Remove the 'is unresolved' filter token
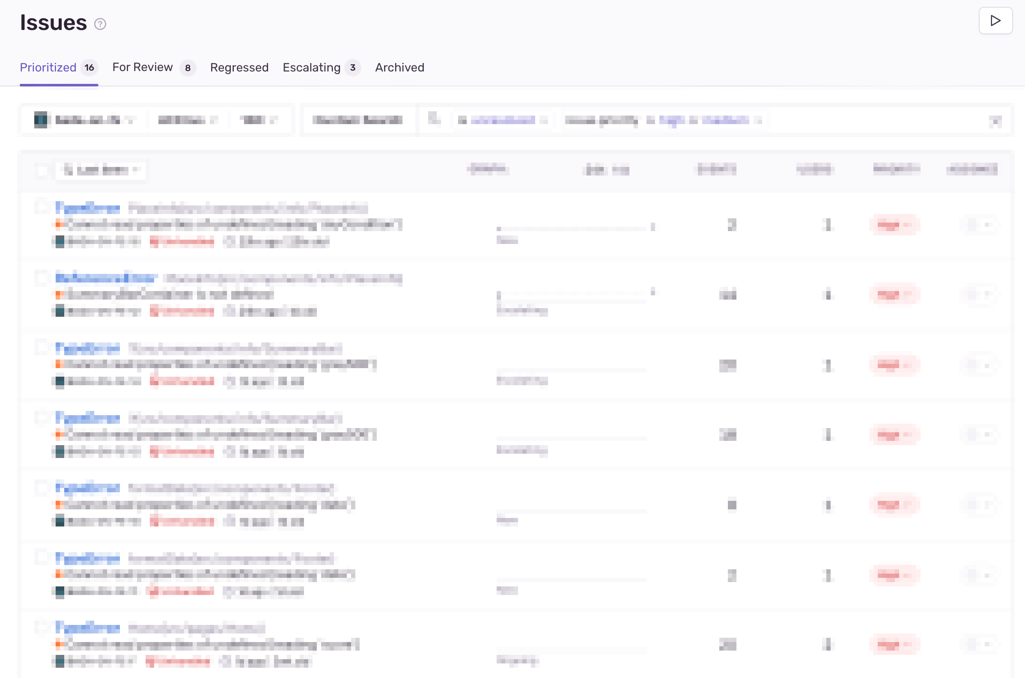Screen dimensions: 1025x678 point(544,121)
